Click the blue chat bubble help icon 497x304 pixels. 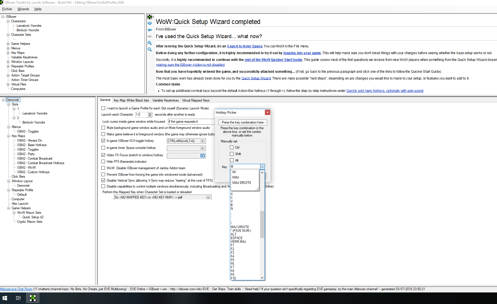tap(150, 23)
